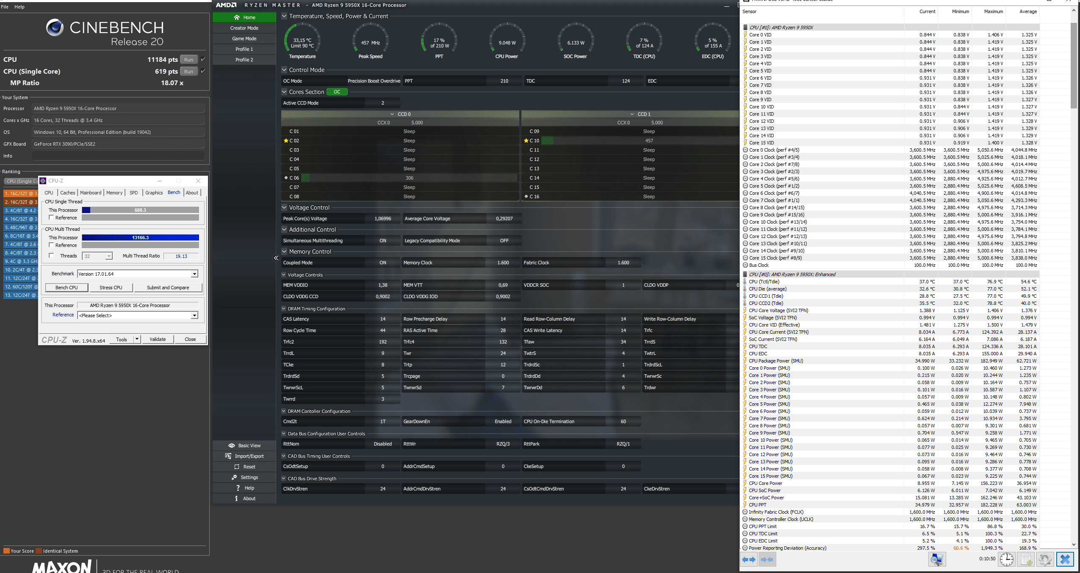Click the Reset square-arrows icon
Screen dimensions: 1080x573
point(237,467)
